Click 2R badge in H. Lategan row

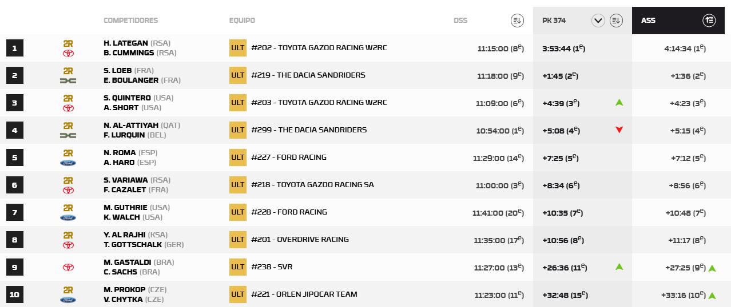tap(68, 43)
